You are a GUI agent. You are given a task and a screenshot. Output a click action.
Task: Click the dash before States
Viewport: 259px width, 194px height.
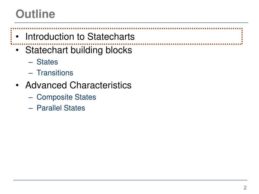click(x=31, y=62)
